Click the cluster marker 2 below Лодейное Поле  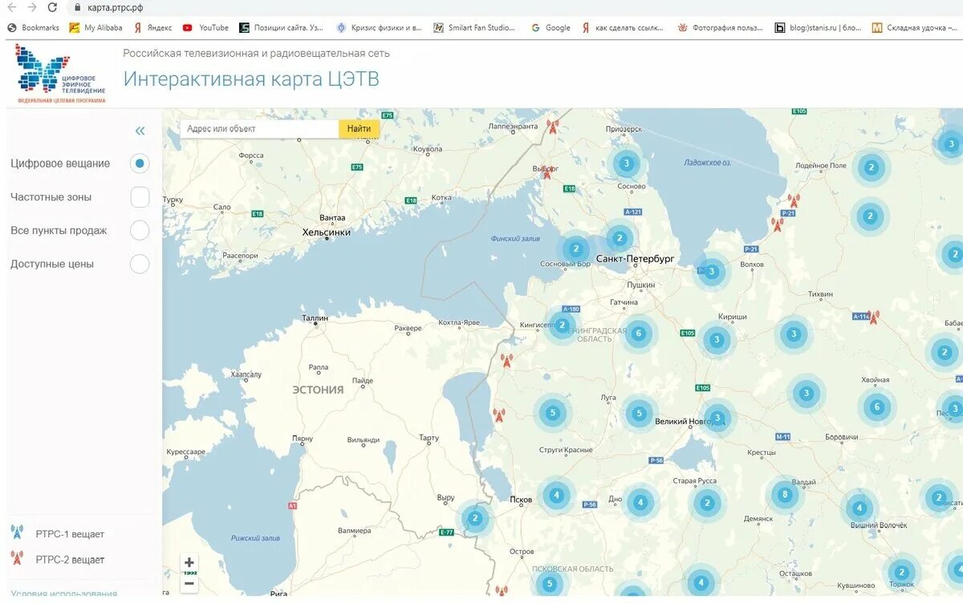pyautogui.click(x=871, y=168)
